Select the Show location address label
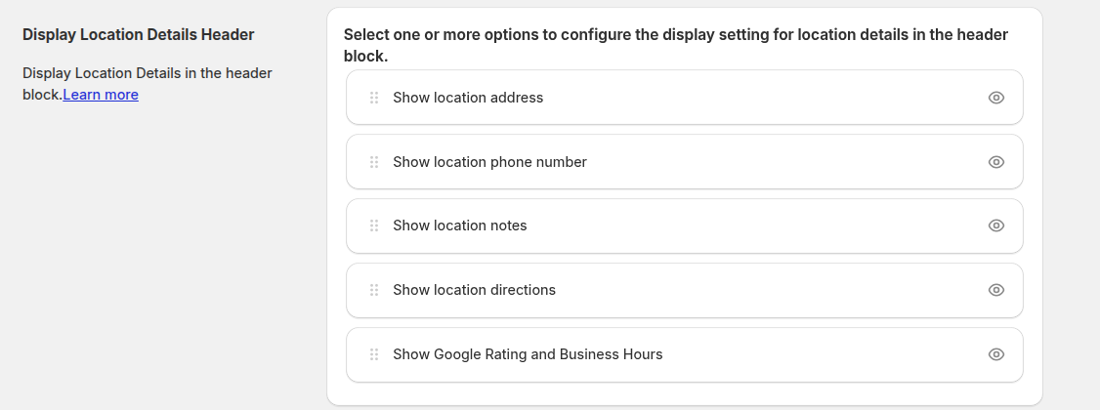Screen dimensions: 1100x410 coord(468,98)
